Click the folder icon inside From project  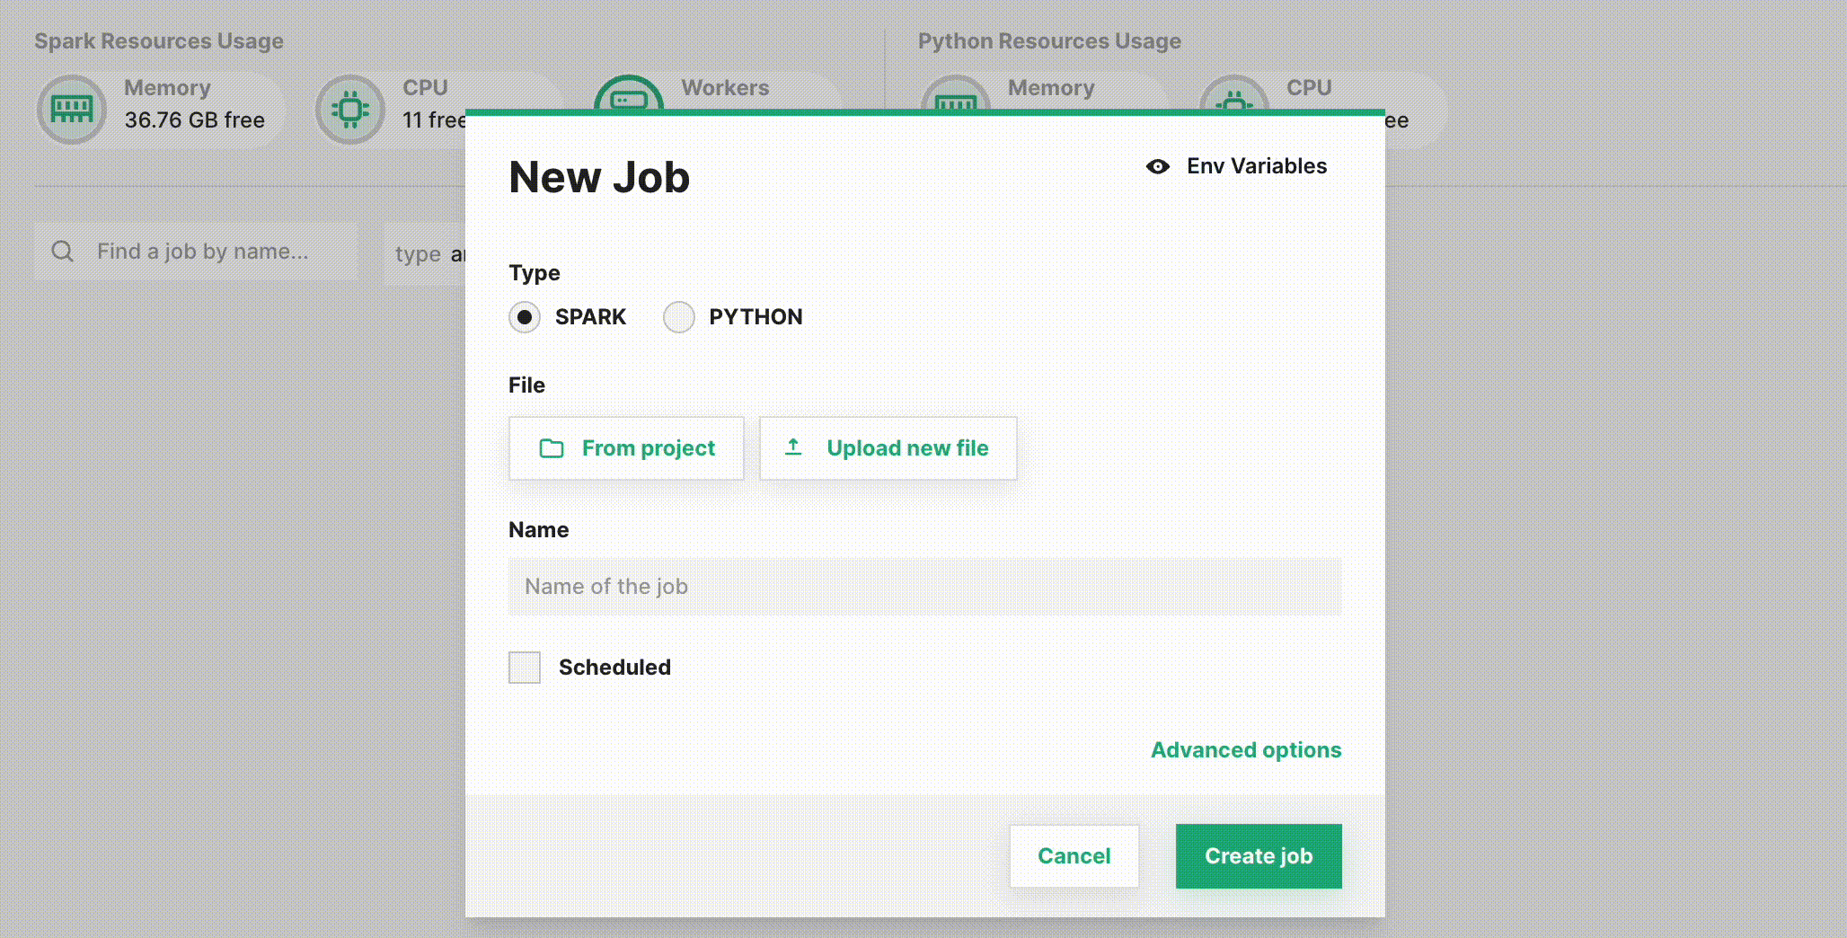551,447
